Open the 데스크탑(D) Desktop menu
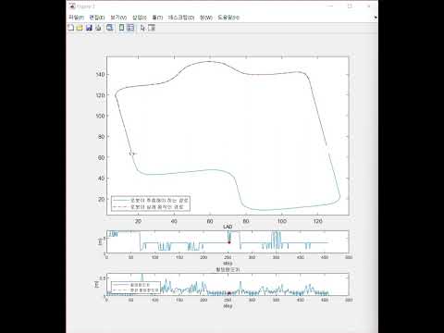Image resolution: width=444 pixels, height=333 pixels. [181, 18]
